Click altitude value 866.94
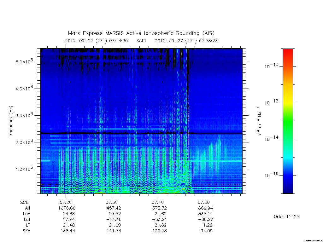Viewport: 323px width, 242px height. click(206, 208)
